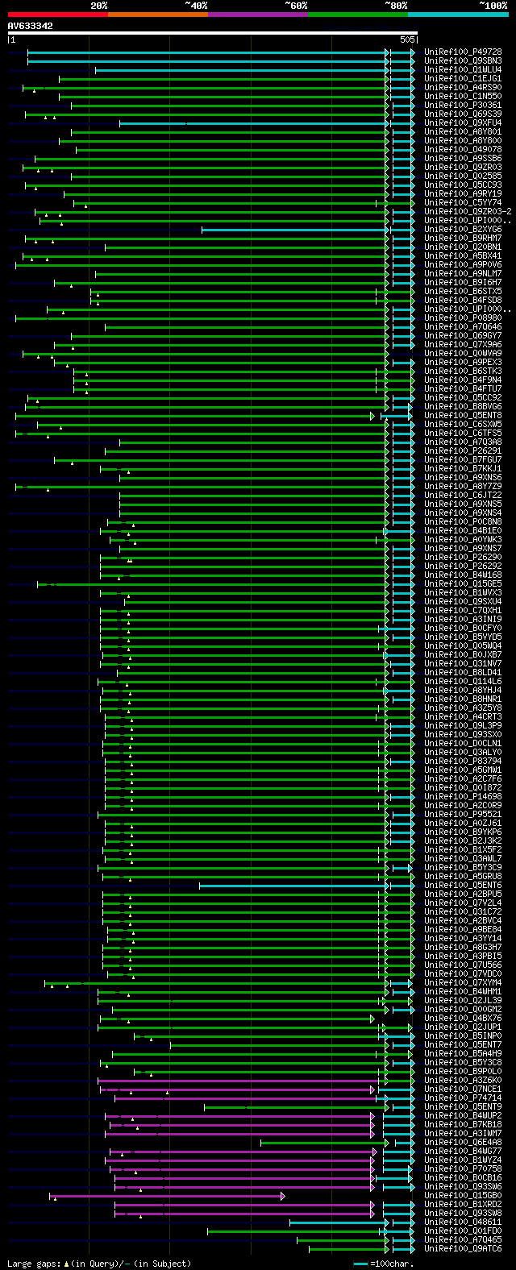Image resolution: width=516 pixels, height=1270 pixels.
Task: Select hit label UniRef100_P83794
Action: (x=463, y=762)
